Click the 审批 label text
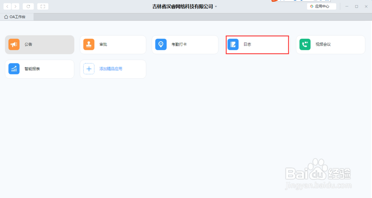 103,44
